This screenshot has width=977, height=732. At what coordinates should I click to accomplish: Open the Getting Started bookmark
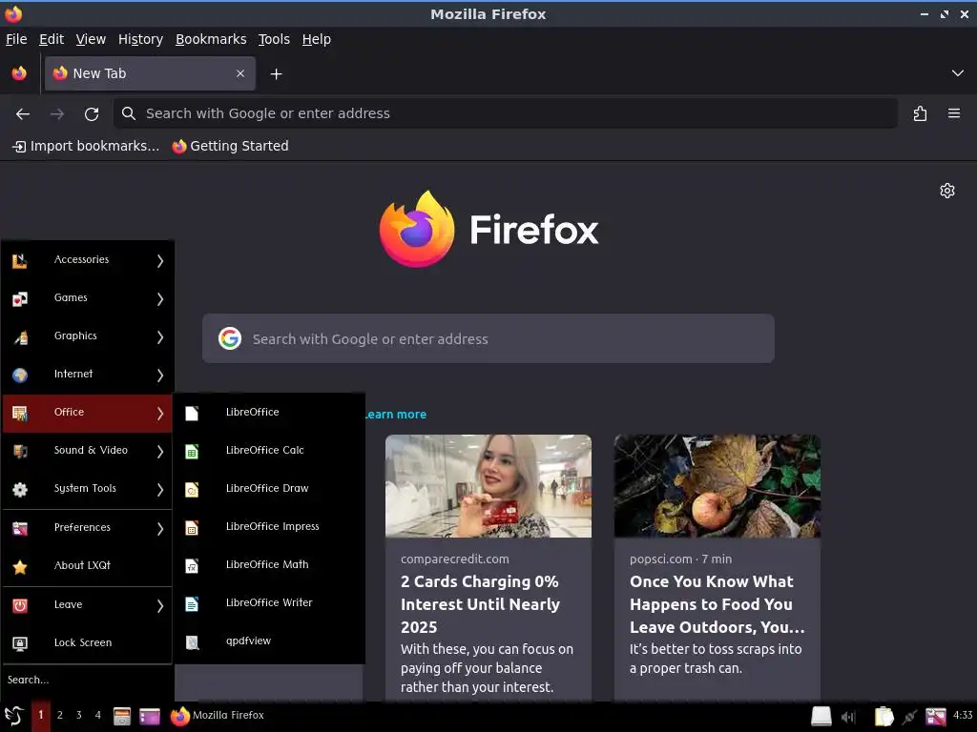tap(231, 146)
